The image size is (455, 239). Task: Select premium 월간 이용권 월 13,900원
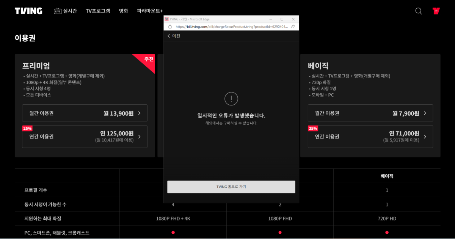pyautogui.click(x=85, y=113)
